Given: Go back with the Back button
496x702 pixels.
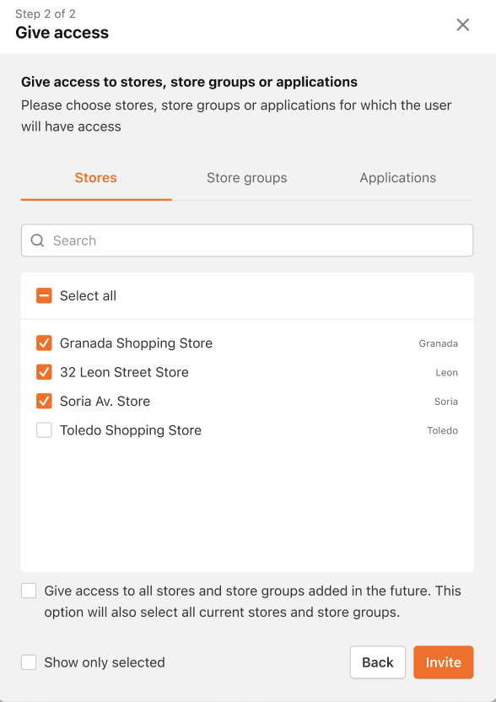Looking at the screenshot, I should [x=378, y=662].
